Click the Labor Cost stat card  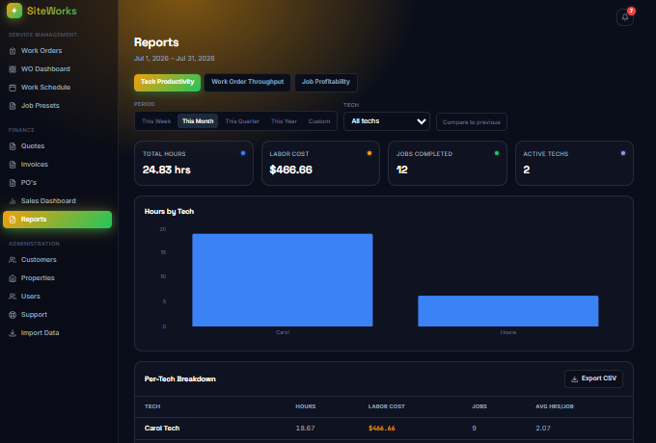pyautogui.click(x=320, y=164)
